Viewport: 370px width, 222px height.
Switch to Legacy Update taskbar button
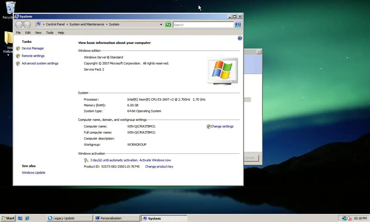pyautogui.click(x=70, y=218)
